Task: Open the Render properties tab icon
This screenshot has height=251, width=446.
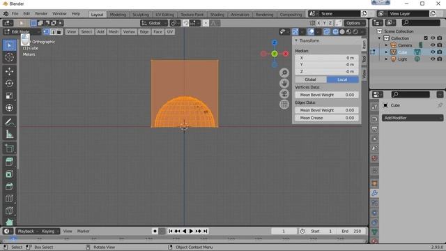Action: point(375,119)
